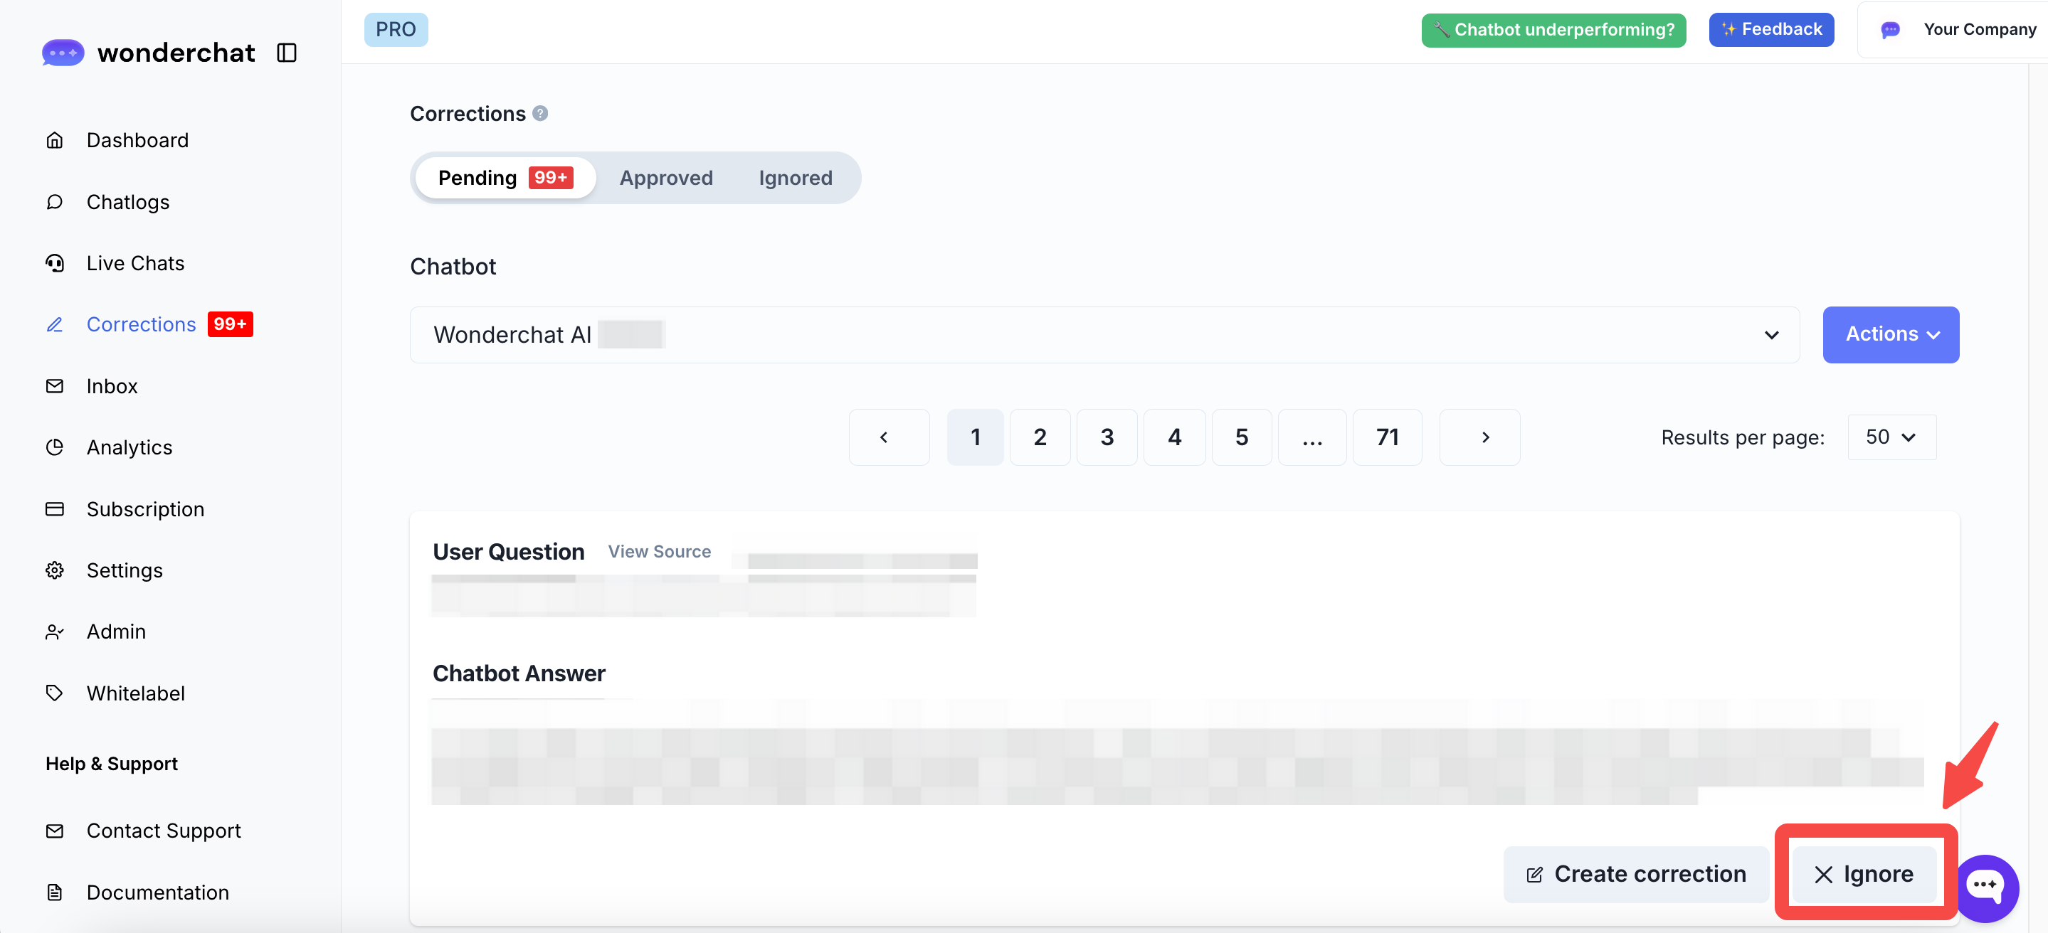
Task: Click the Chatbot underperforming button
Action: point(1553,29)
